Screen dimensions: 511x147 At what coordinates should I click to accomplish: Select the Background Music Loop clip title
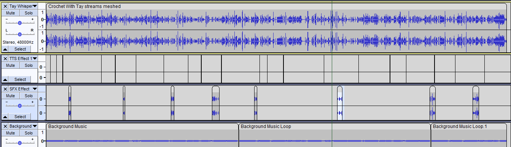pyautogui.click(x=266, y=126)
